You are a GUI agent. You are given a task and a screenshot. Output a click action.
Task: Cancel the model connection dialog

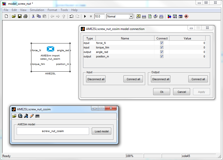(x=182, y=92)
